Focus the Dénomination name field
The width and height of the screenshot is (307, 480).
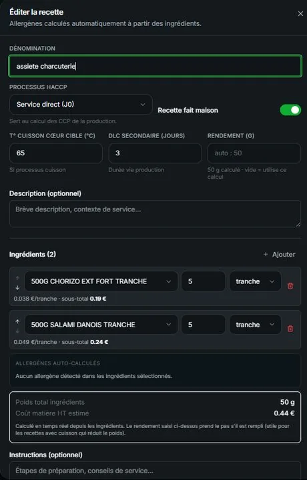click(x=155, y=66)
